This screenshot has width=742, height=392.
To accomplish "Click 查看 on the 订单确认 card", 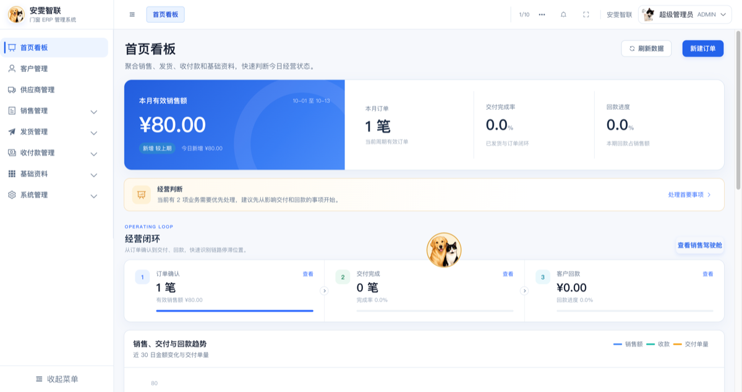I will (308, 274).
